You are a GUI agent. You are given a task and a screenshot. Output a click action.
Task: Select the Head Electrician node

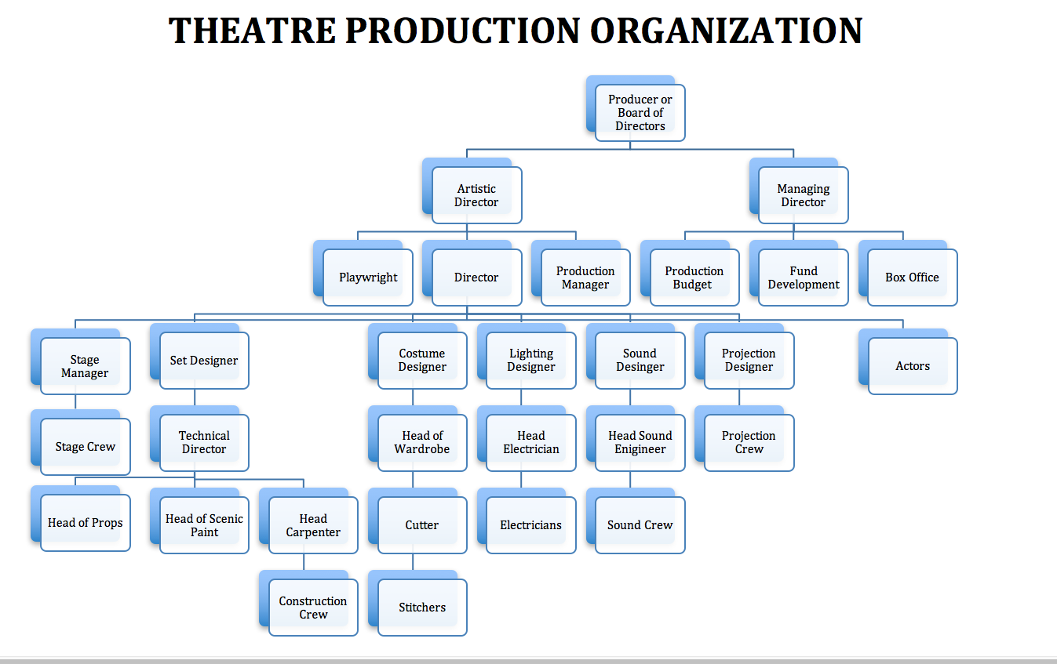531,443
